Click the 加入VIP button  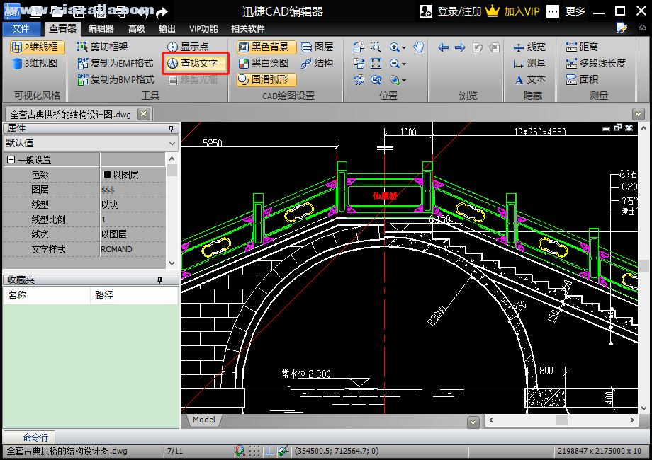[512, 11]
